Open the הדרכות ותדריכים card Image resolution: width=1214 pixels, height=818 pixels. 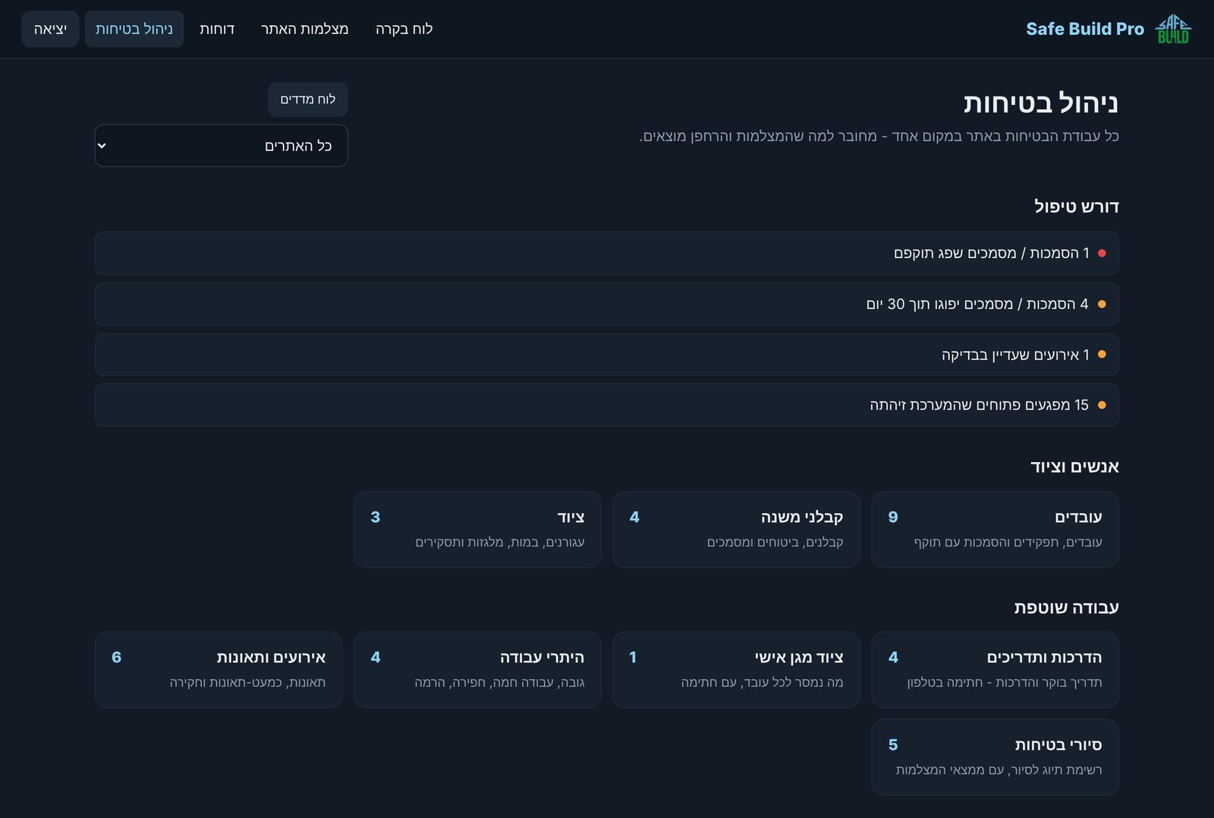tap(995, 669)
